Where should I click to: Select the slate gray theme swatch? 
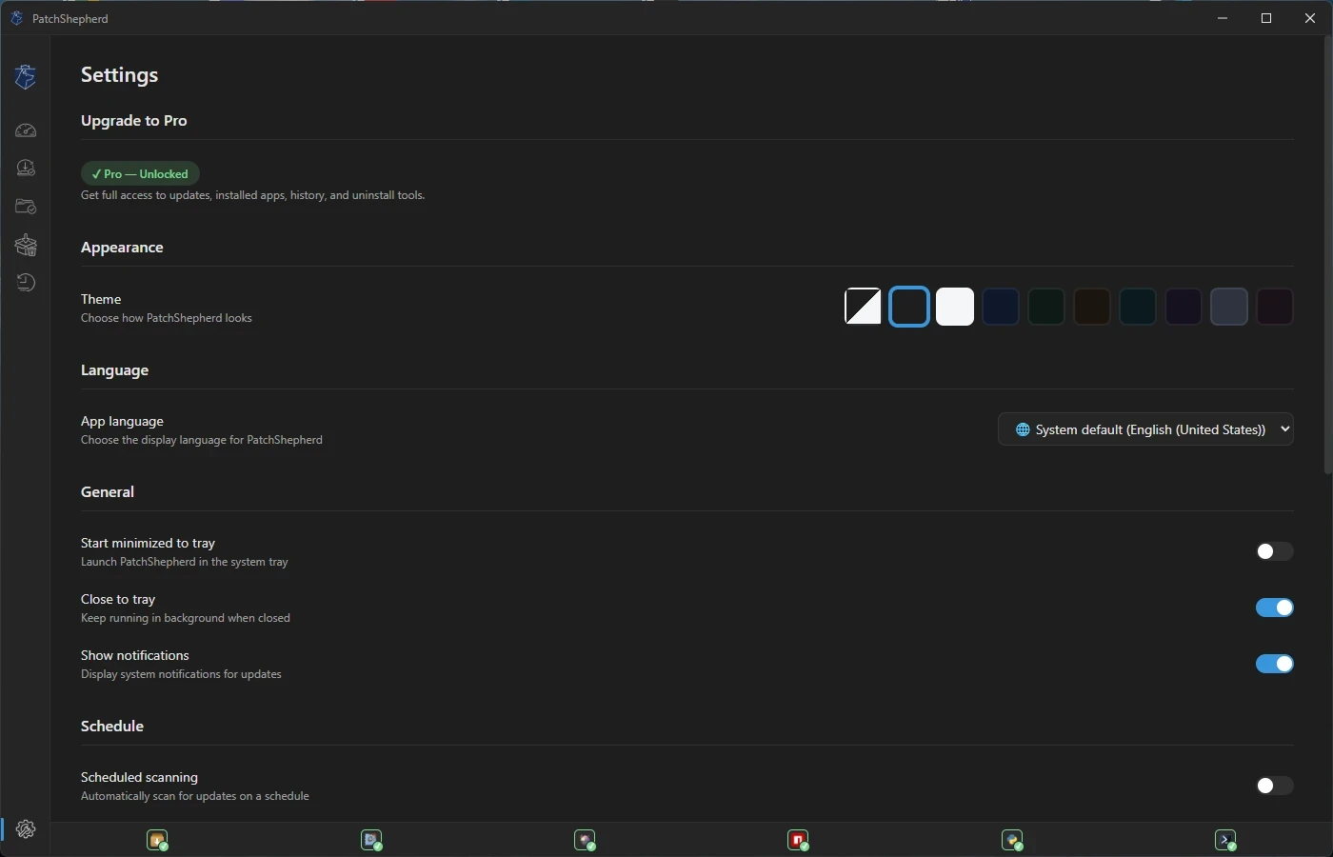pos(1228,307)
